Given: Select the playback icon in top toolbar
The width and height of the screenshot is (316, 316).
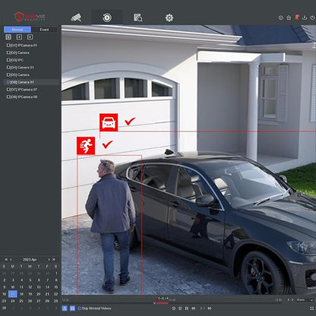Looking at the screenshot, I should coord(107,17).
